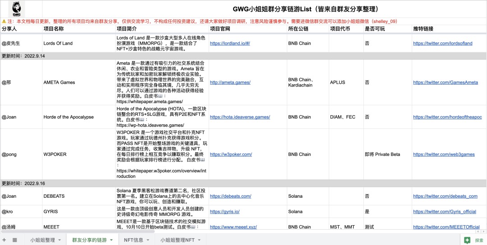The width and height of the screenshot is (487, 245).
Task: Select the GYRIS project name cell
Action: pos(79,212)
